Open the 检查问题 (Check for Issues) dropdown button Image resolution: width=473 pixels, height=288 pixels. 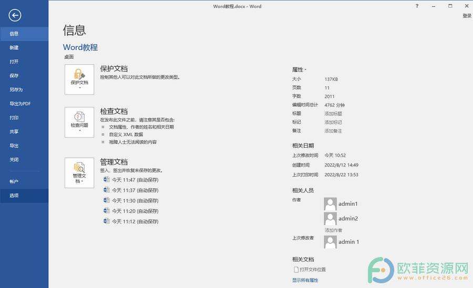tap(79, 122)
